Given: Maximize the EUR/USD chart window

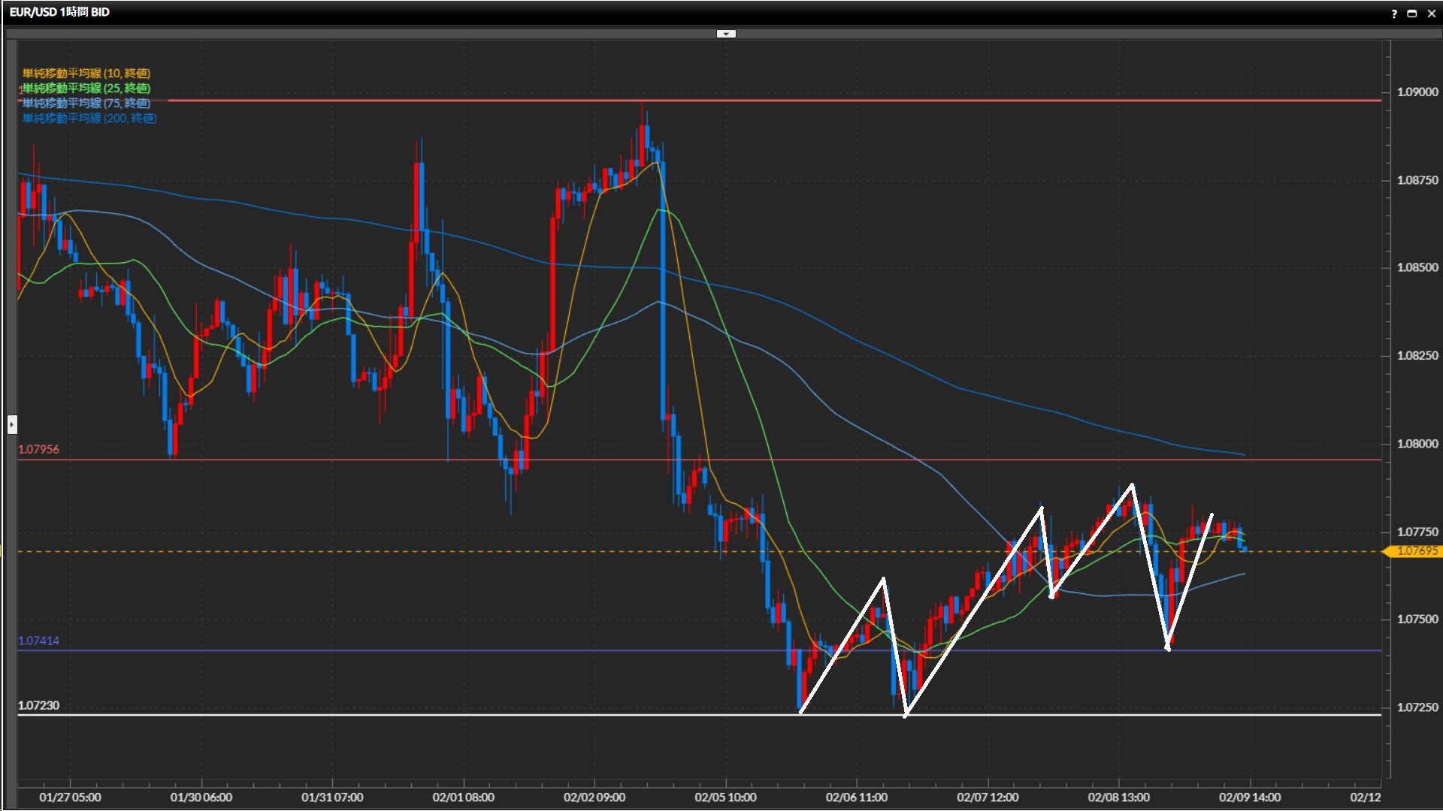Looking at the screenshot, I should (x=1412, y=14).
